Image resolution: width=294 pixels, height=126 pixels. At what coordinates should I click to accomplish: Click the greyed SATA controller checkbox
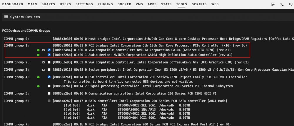coord(49,101)
